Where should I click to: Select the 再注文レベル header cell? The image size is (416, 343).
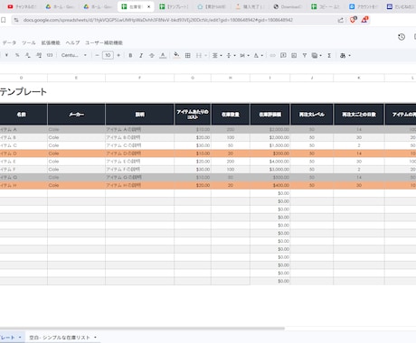click(312, 115)
